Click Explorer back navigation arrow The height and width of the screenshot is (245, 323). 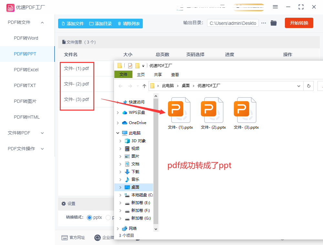(x=120, y=86)
